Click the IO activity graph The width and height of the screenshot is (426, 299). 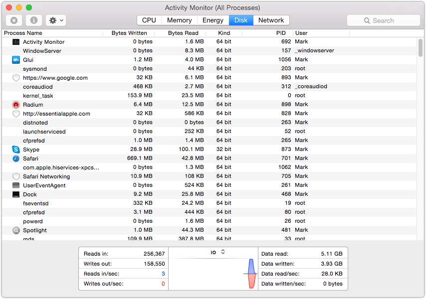213,274
